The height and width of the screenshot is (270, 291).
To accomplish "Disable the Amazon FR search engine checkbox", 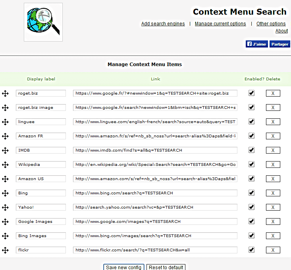I will coord(251,136).
